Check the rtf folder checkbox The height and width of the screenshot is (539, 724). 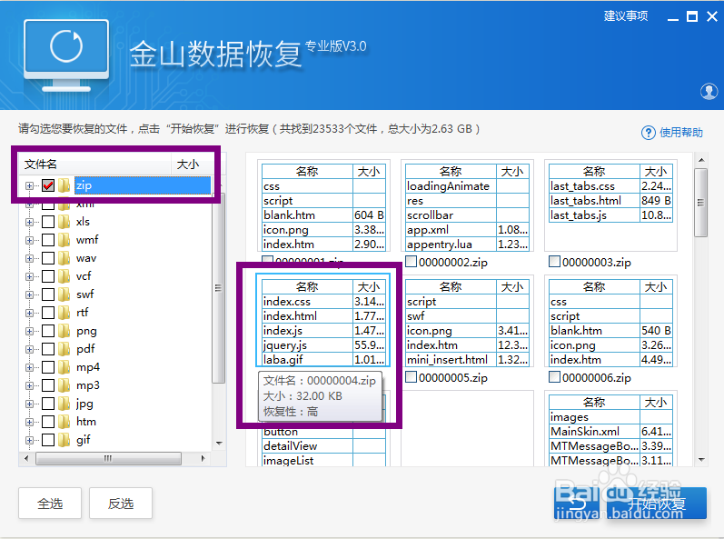pos(48,313)
